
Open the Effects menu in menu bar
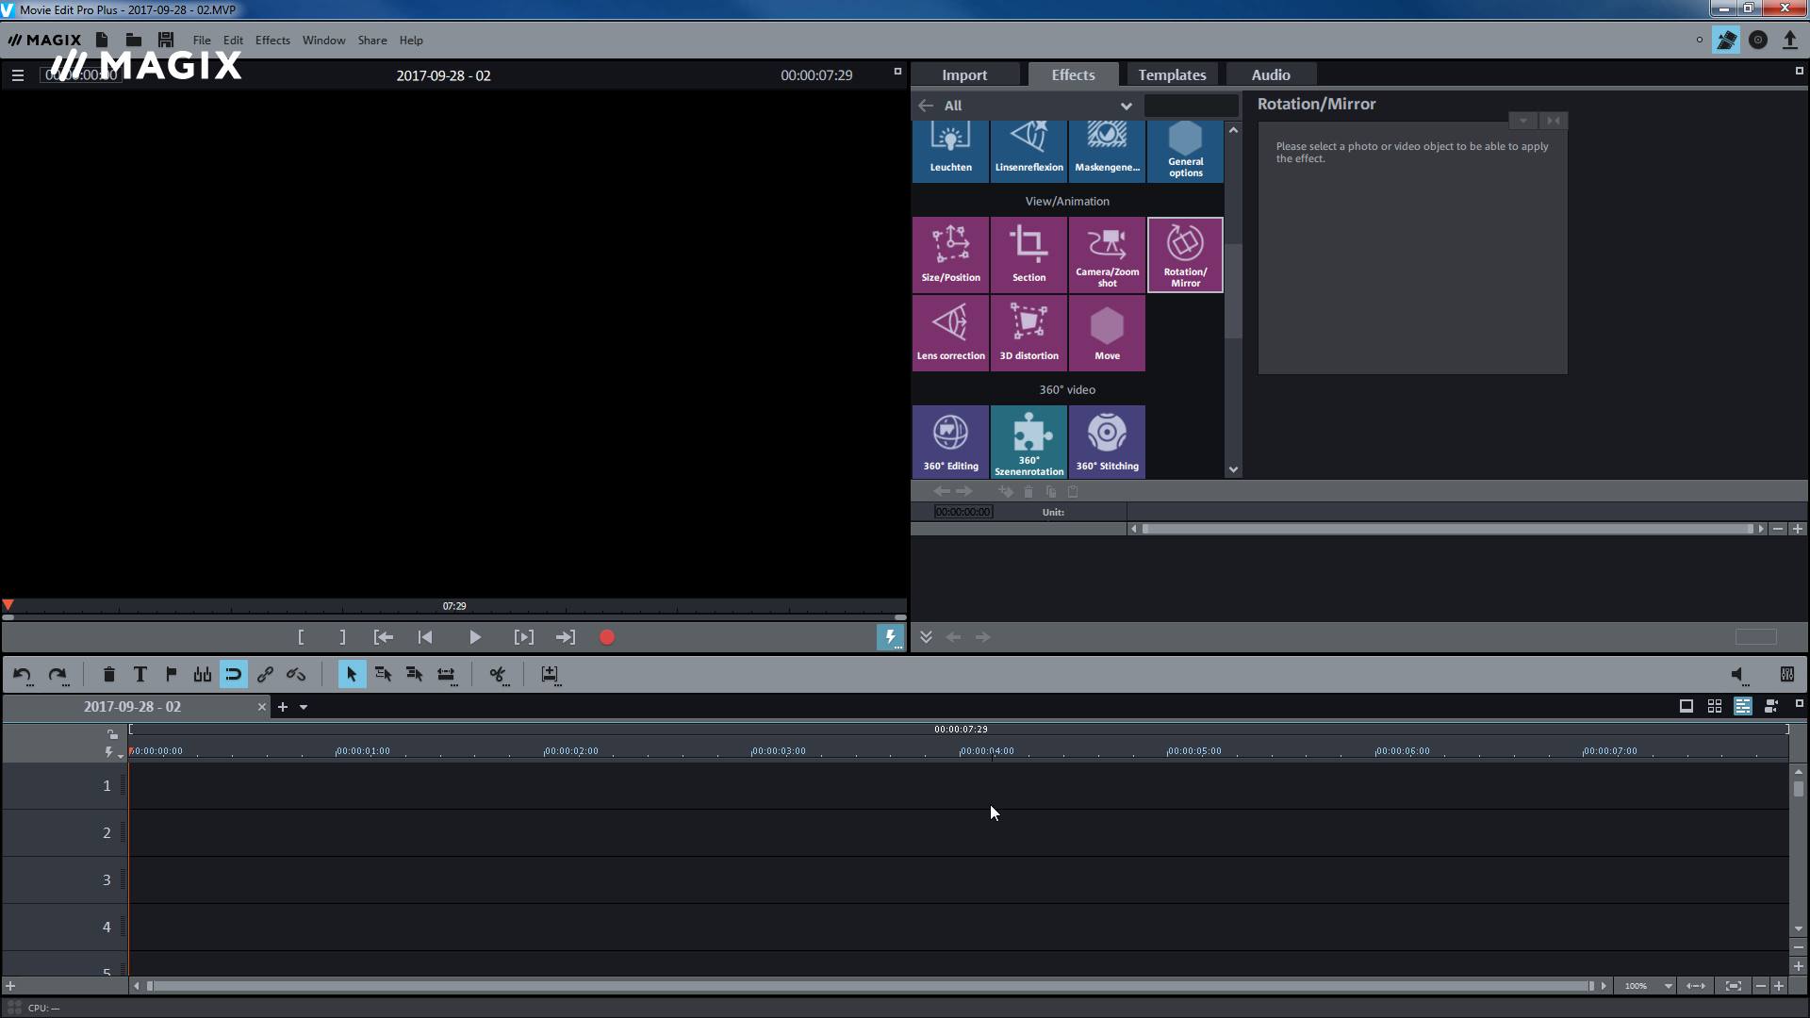tap(272, 40)
